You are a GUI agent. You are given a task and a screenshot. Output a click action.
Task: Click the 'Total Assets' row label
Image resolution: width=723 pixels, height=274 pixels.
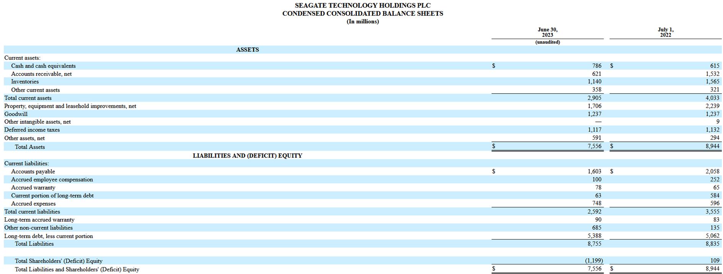coord(30,147)
